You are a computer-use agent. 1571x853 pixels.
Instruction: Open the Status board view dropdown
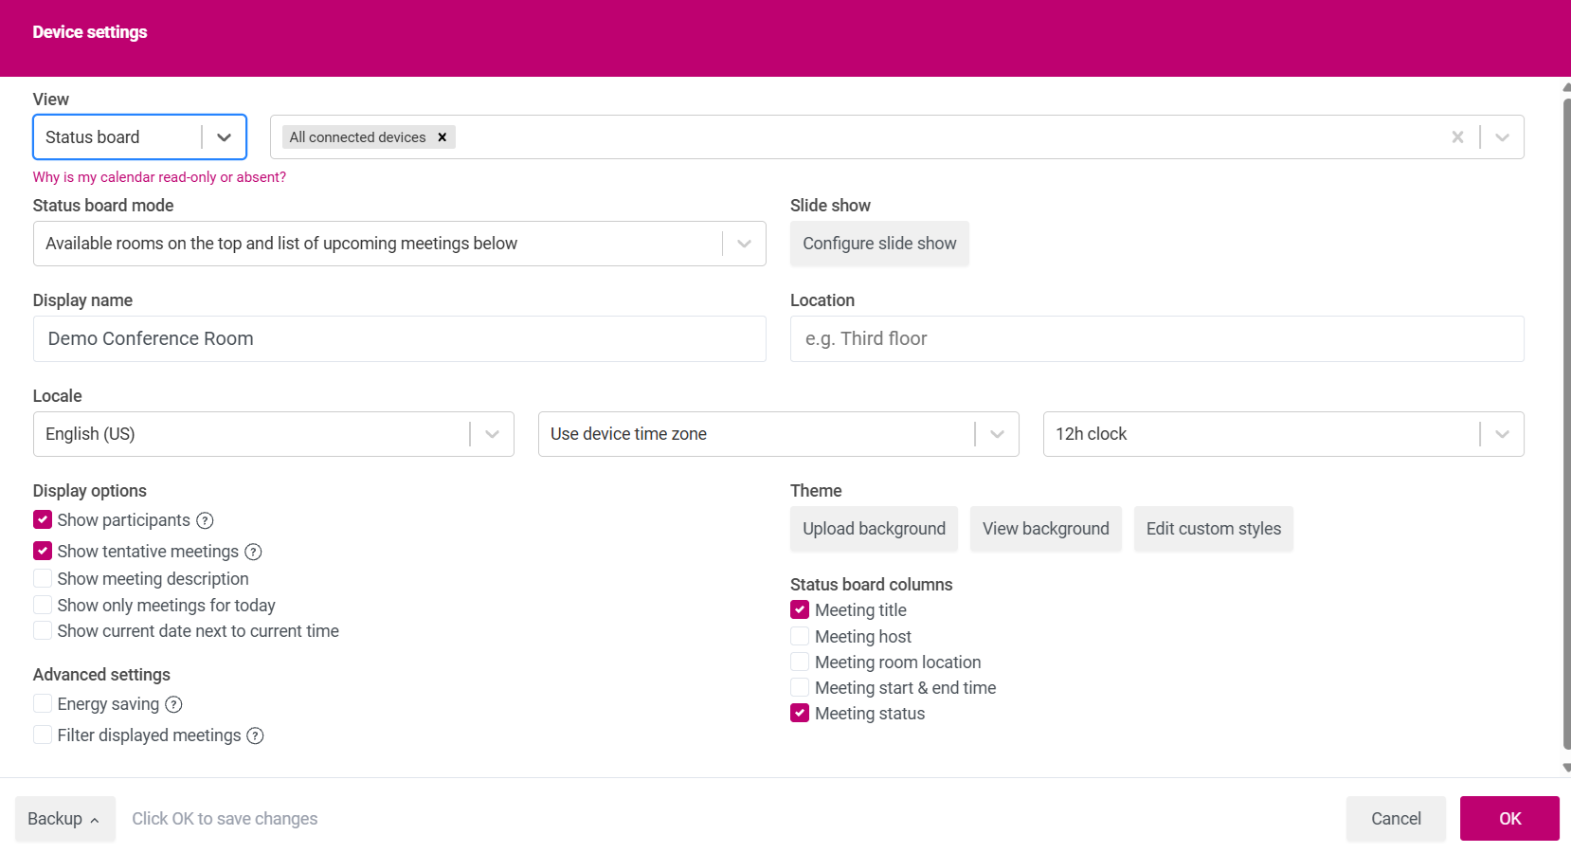click(140, 137)
